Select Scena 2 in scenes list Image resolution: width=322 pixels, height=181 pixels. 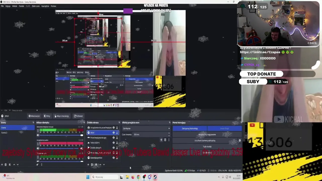17,133
